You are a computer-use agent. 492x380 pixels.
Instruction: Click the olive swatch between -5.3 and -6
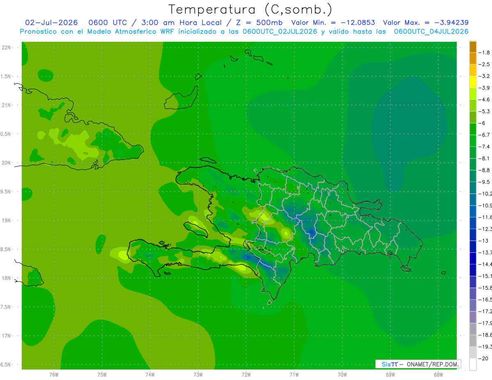pyautogui.click(x=473, y=117)
